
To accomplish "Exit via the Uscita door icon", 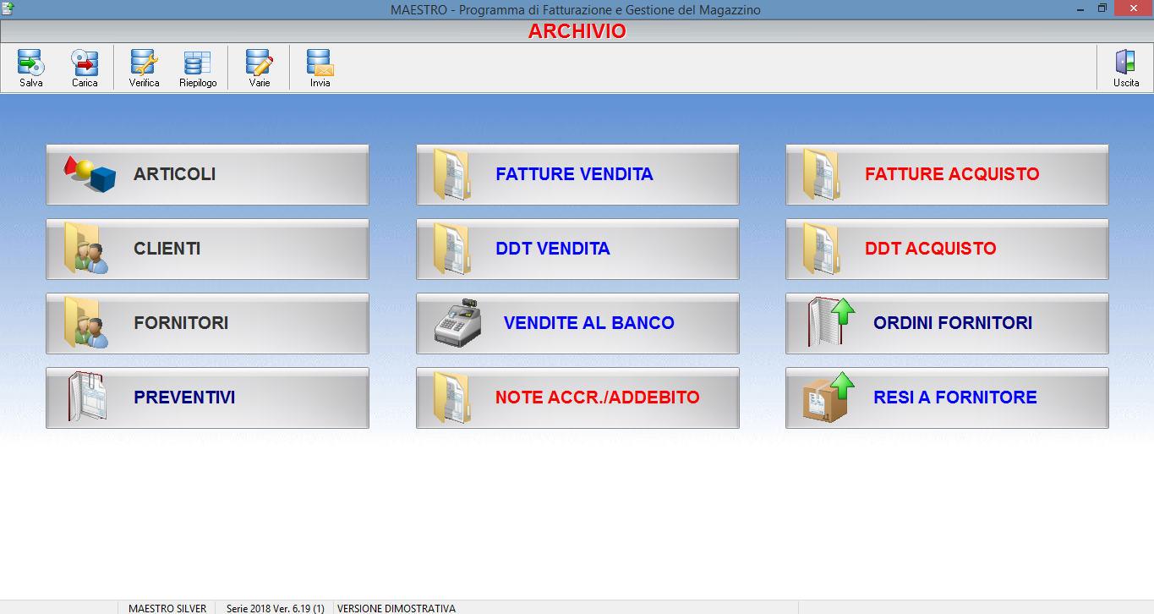I will (x=1125, y=69).
